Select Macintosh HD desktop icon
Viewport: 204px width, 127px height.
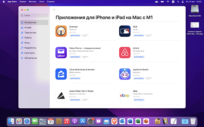[x=194, y=11]
